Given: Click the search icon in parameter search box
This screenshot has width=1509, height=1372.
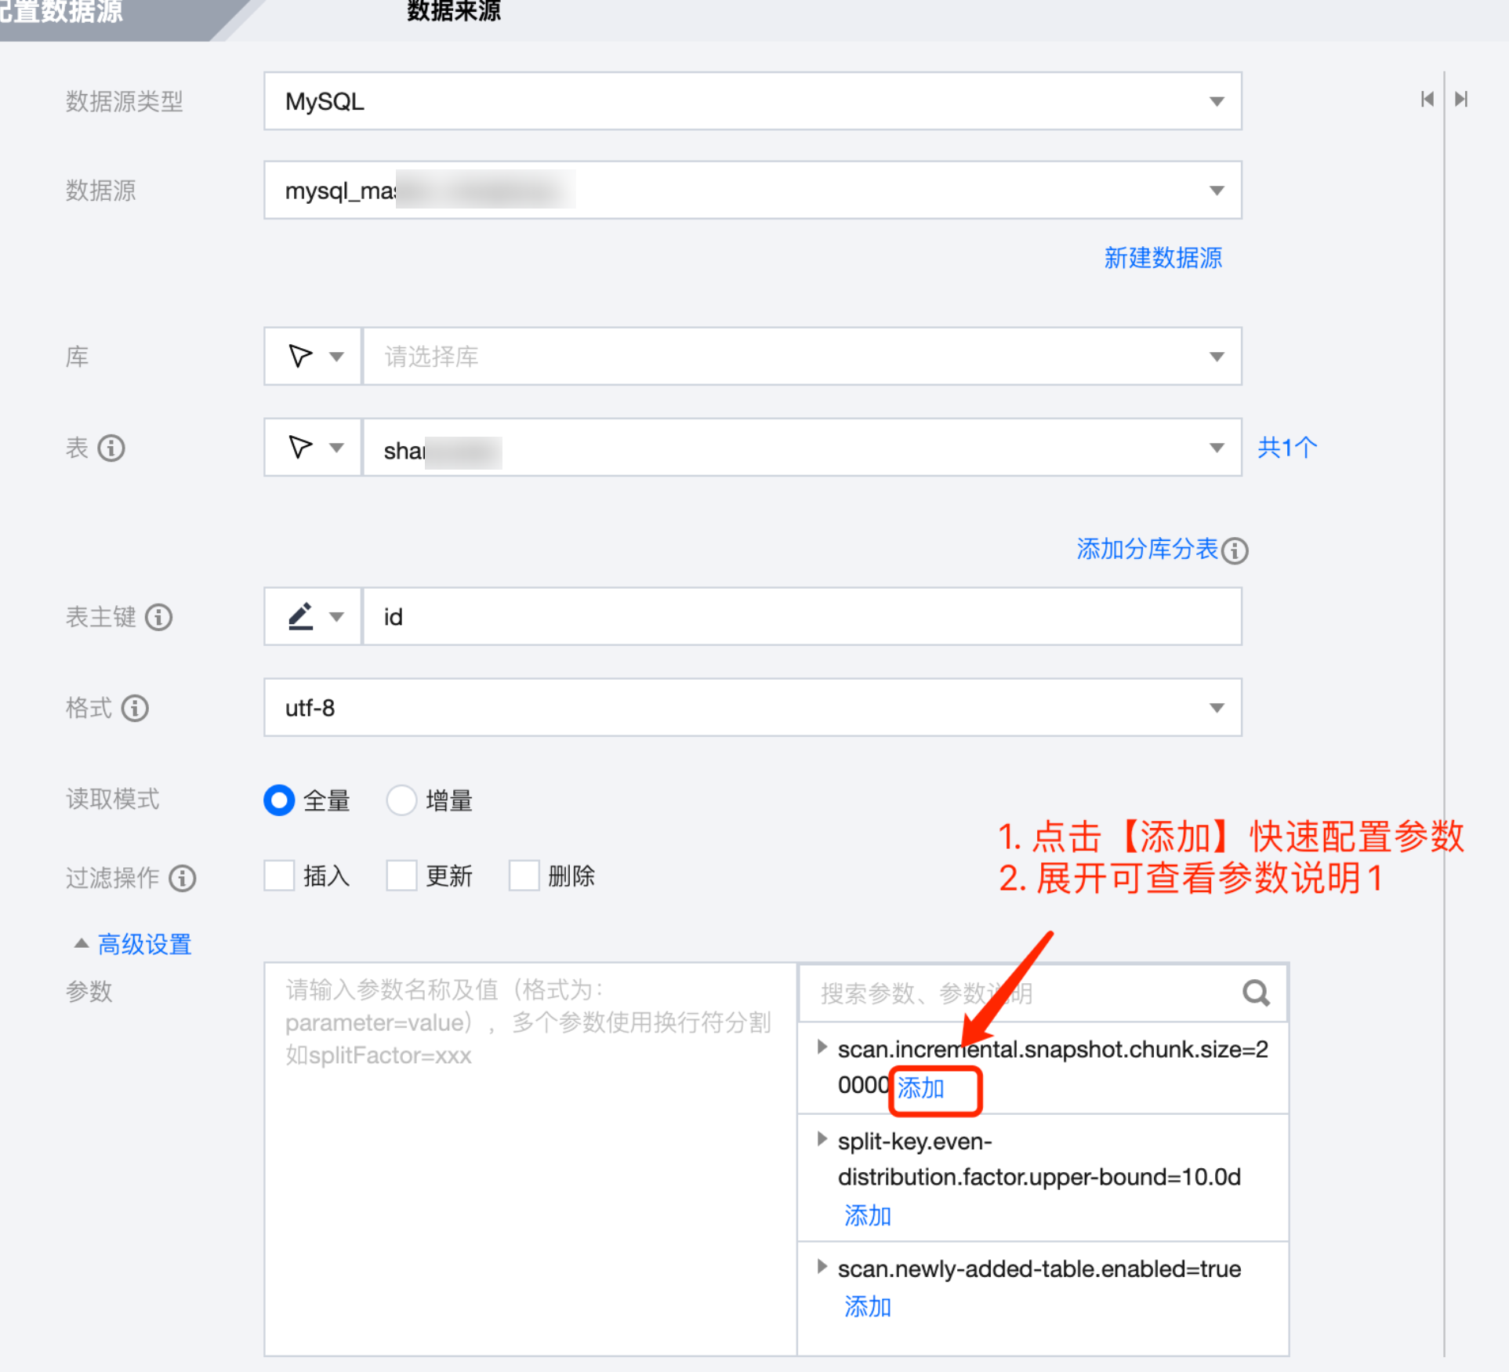Looking at the screenshot, I should [x=1255, y=993].
